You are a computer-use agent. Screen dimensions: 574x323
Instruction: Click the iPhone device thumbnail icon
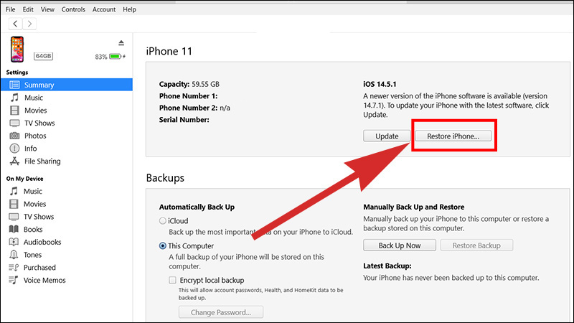click(x=17, y=50)
